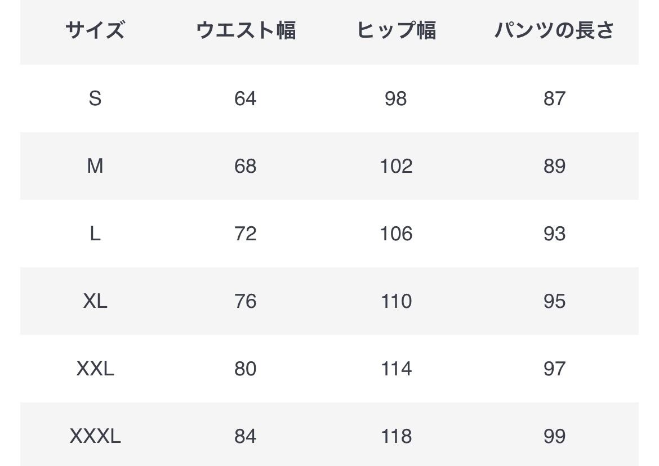Click hip width value 118

click(395, 436)
